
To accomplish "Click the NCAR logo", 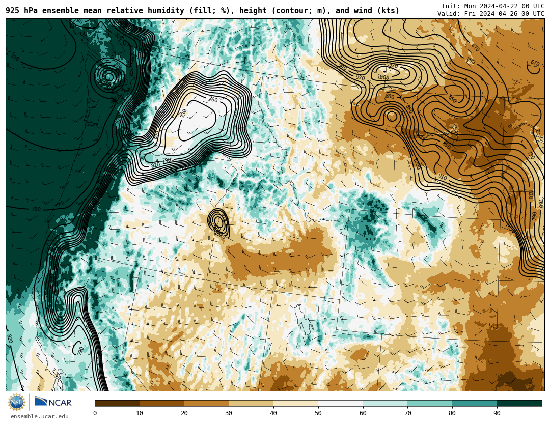I will 53,402.
